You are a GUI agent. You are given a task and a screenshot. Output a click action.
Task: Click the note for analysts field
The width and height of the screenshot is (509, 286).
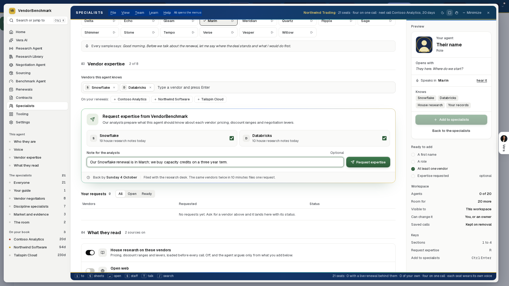215,162
